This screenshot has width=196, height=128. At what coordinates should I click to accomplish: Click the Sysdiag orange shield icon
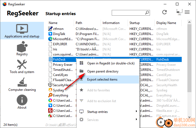(50, 90)
